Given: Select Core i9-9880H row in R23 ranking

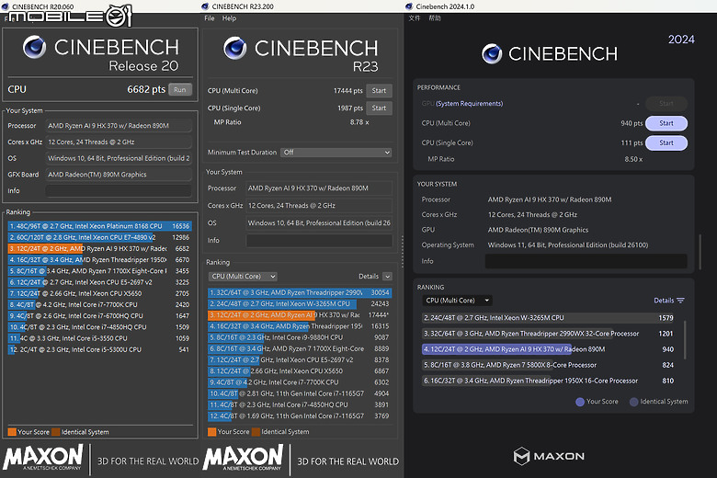Looking at the screenshot, I should tap(300, 337).
